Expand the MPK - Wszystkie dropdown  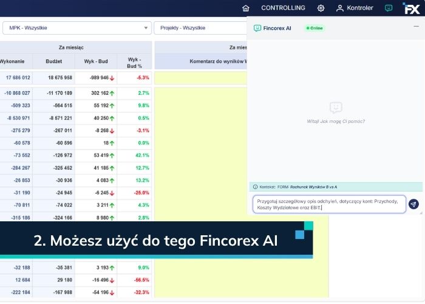tap(77, 28)
